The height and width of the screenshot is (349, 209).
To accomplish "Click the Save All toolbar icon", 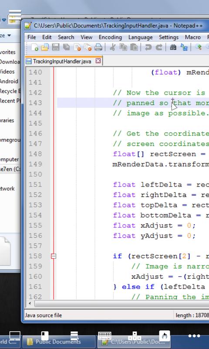I will [x=66, y=47].
